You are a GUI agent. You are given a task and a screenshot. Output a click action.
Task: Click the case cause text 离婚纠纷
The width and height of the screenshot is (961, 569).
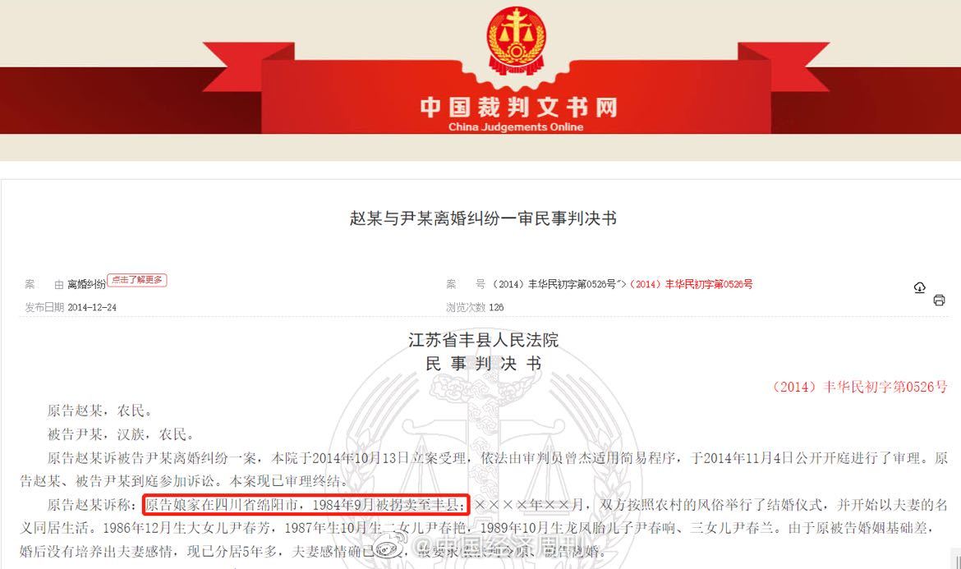[x=85, y=285]
